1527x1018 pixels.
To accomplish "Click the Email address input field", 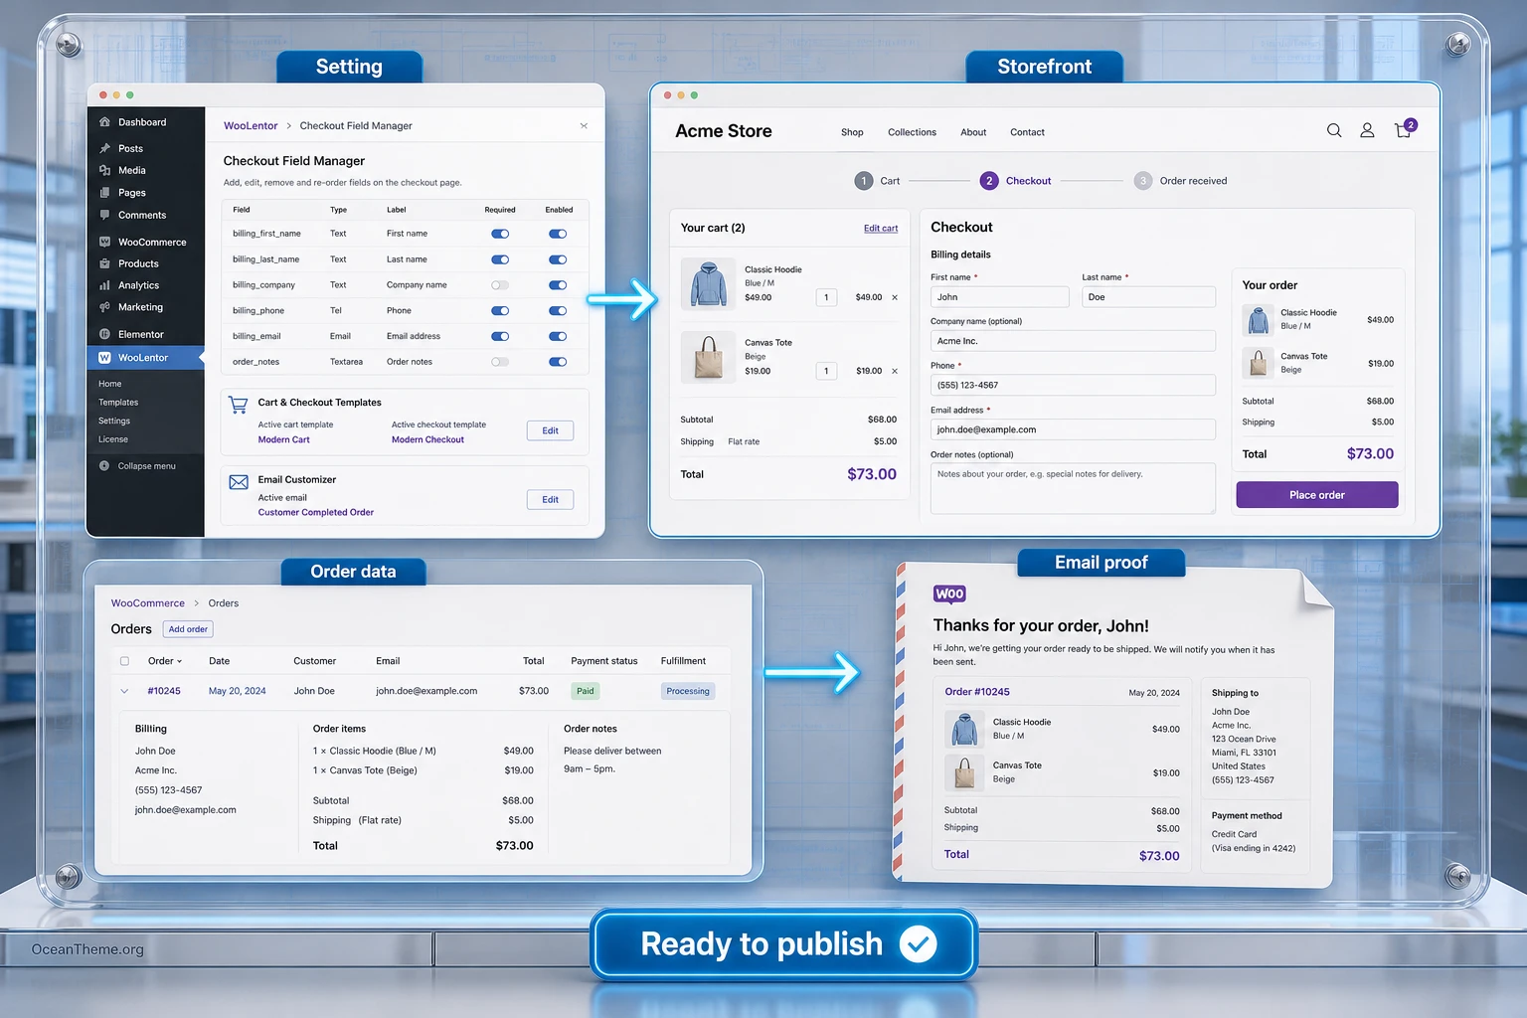I will pos(1073,429).
